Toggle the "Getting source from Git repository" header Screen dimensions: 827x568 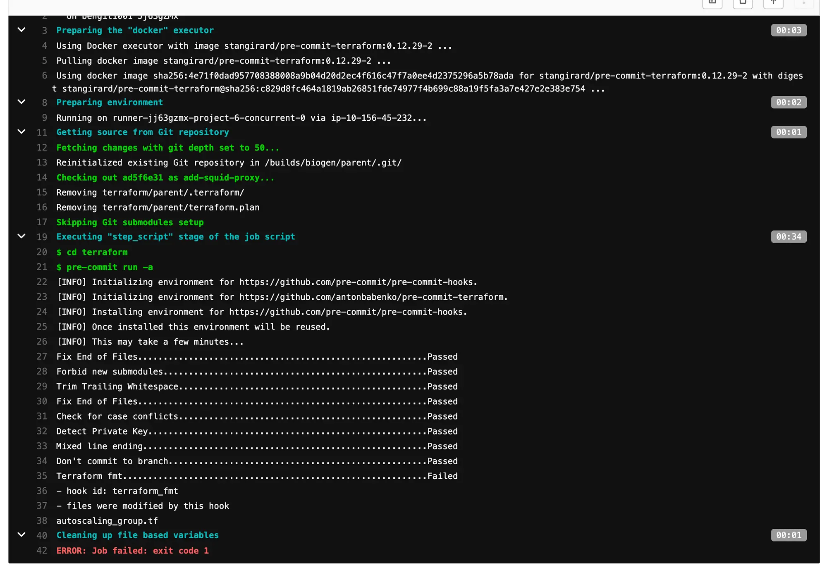pyautogui.click(x=143, y=132)
